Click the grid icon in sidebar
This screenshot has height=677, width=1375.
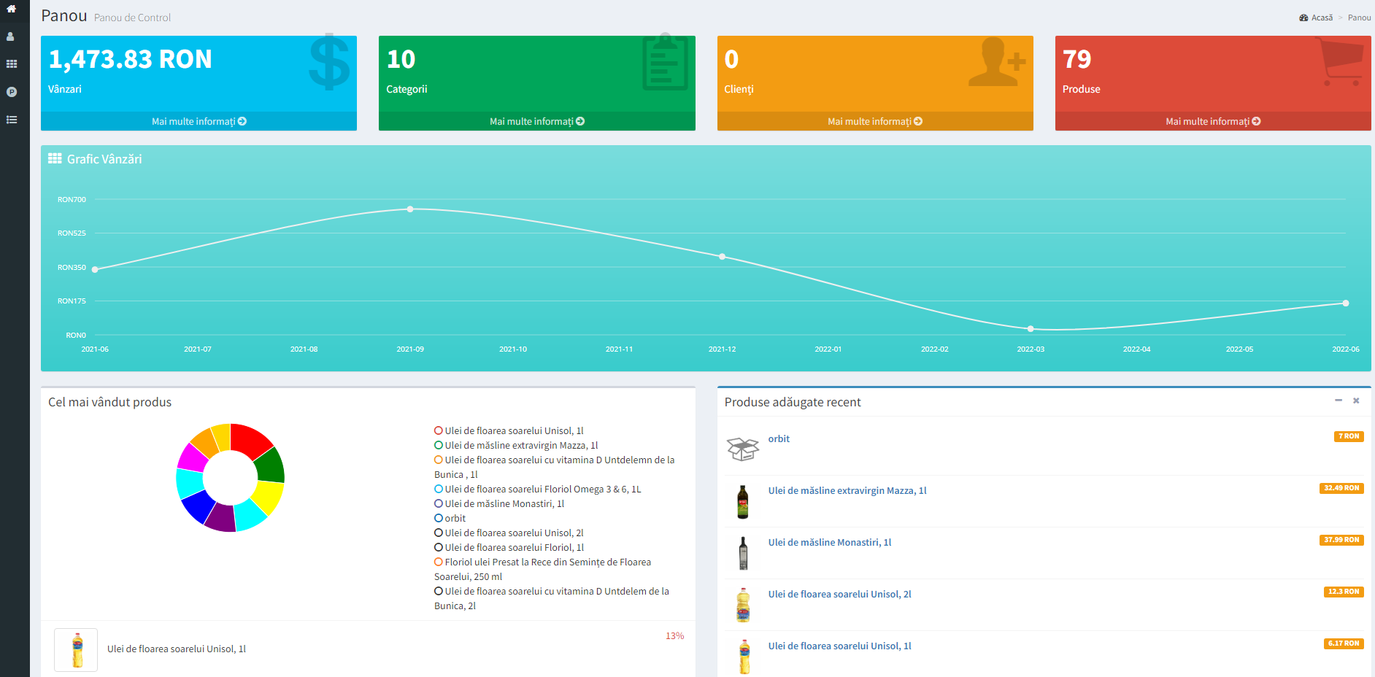[11, 64]
